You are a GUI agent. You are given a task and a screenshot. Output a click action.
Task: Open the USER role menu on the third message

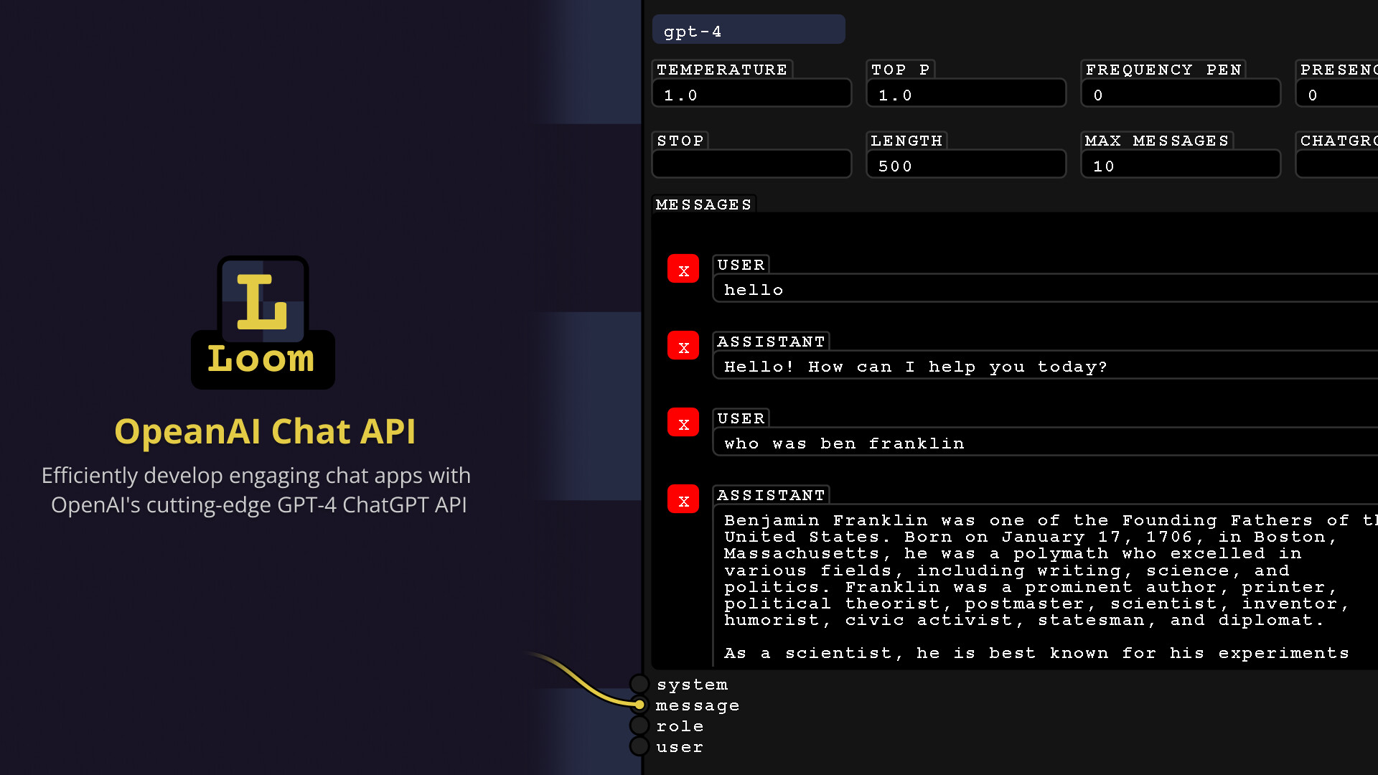click(741, 418)
